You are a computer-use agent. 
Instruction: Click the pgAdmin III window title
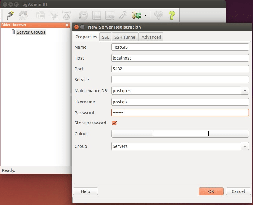point(35,5)
